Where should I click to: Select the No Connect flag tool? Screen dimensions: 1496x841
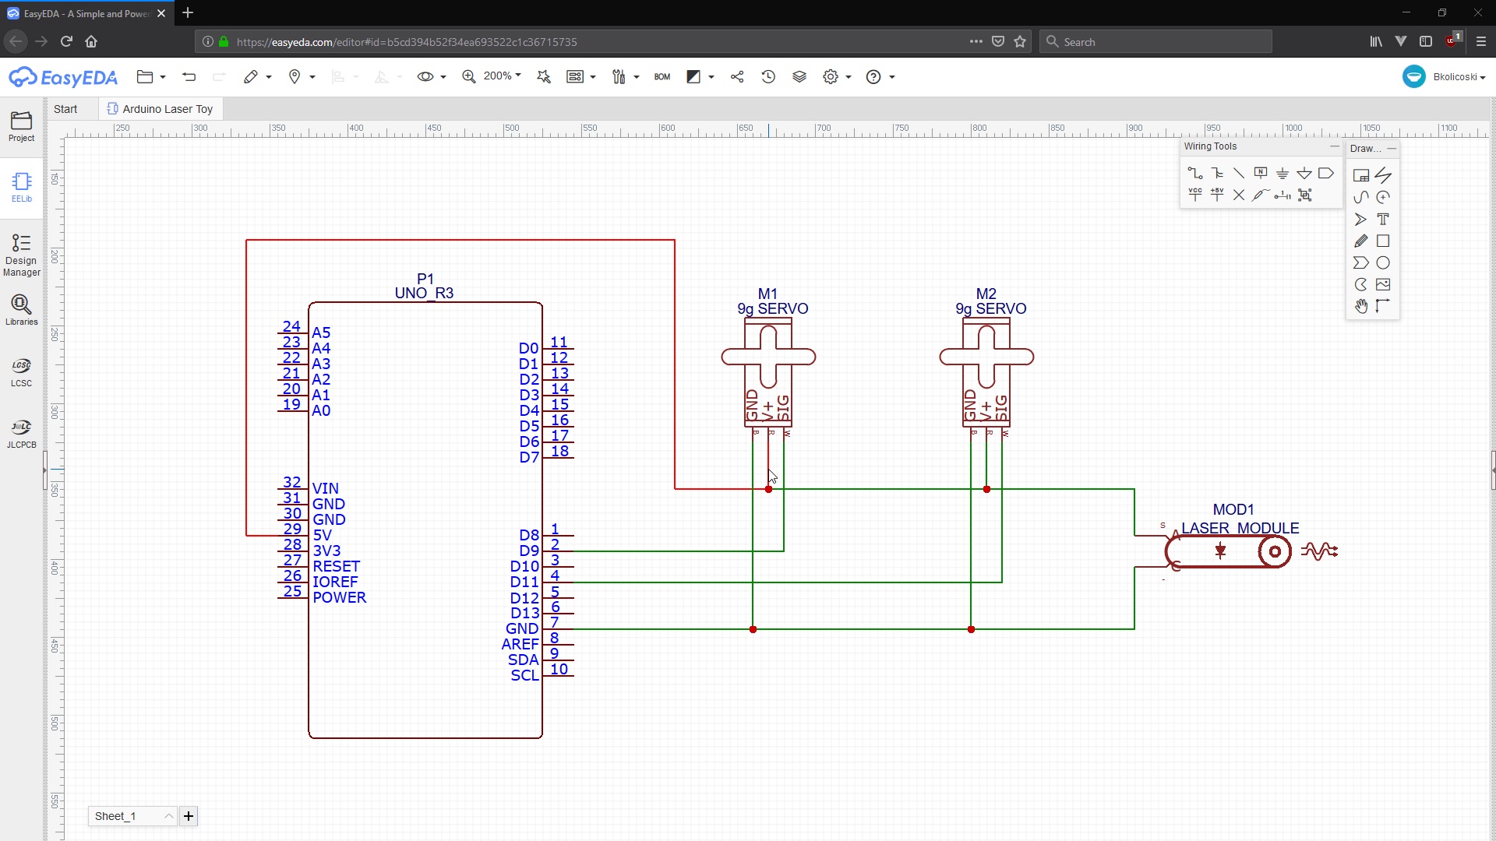[1239, 195]
